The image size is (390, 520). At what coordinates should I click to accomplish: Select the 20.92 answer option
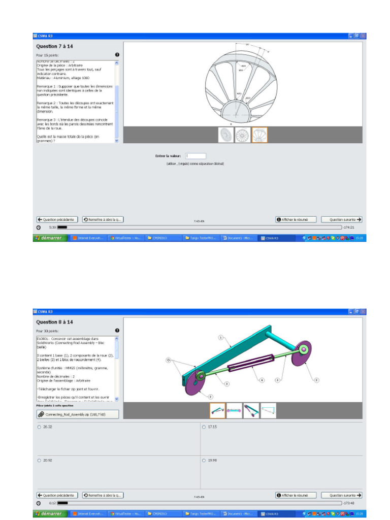pyautogui.click(x=39, y=461)
